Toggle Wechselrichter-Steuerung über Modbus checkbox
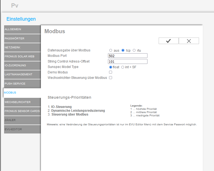214x171 pixels. pyautogui.click(x=111, y=78)
